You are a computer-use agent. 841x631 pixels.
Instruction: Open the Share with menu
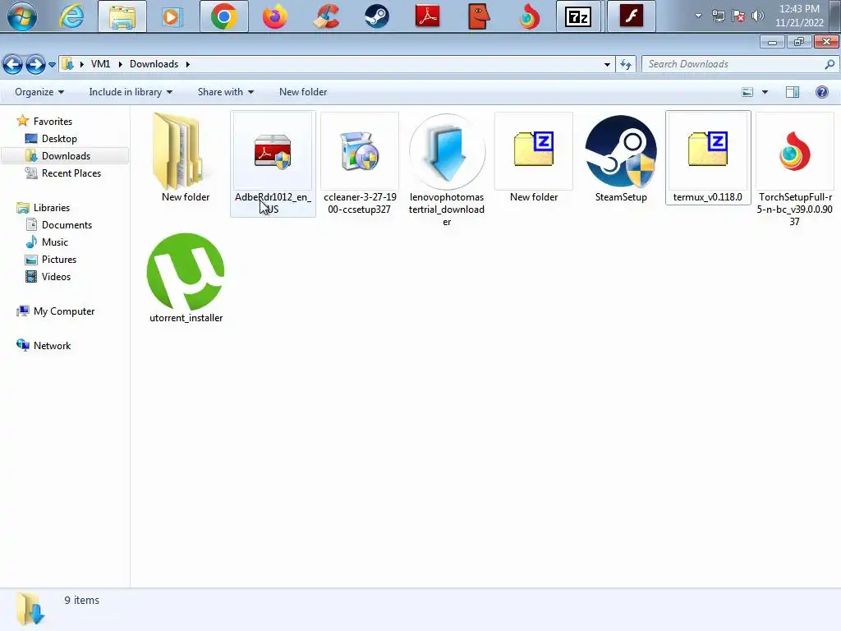click(x=225, y=92)
